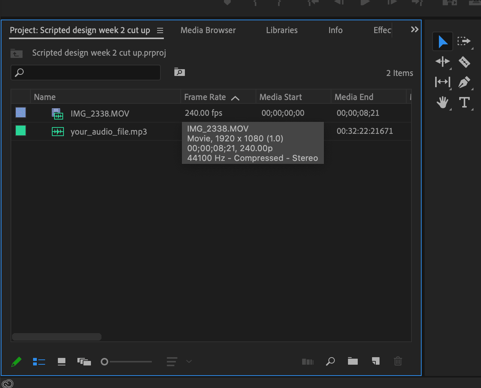Open the Sort Icons dropdown
Screen dimensions: 481x388
click(179, 362)
